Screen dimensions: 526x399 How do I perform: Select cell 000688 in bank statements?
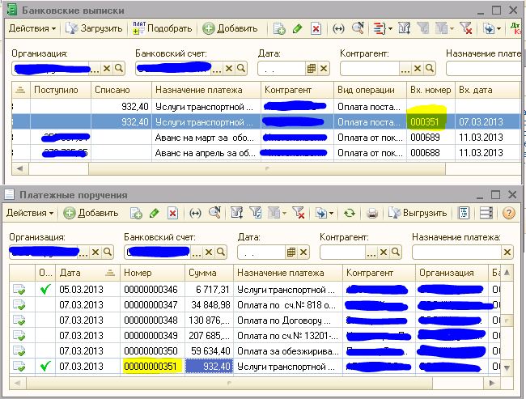click(431, 153)
